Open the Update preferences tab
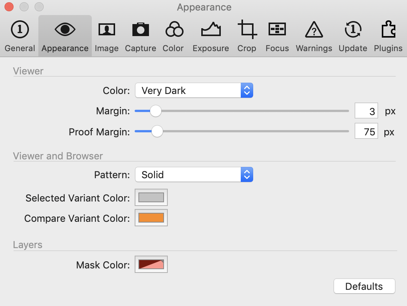407x306 pixels. (x=353, y=36)
